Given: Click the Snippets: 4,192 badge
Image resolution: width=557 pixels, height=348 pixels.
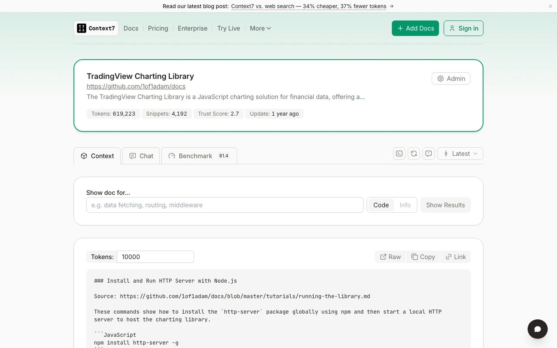Looking at the screenshot, I should point(167,114).
